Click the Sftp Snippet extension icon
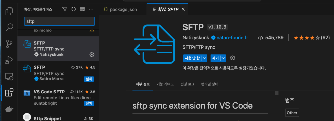334x121 pixels. point(27,117)
